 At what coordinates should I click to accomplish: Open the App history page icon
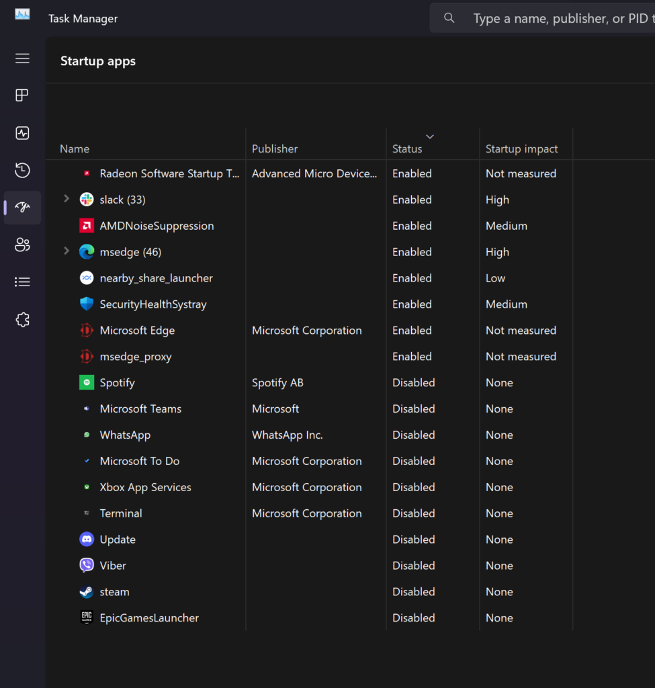[x=22, y=170]
